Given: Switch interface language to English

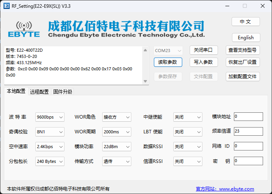Looking at the screenshot, I should pyautogui.click(x=245, y=38).
